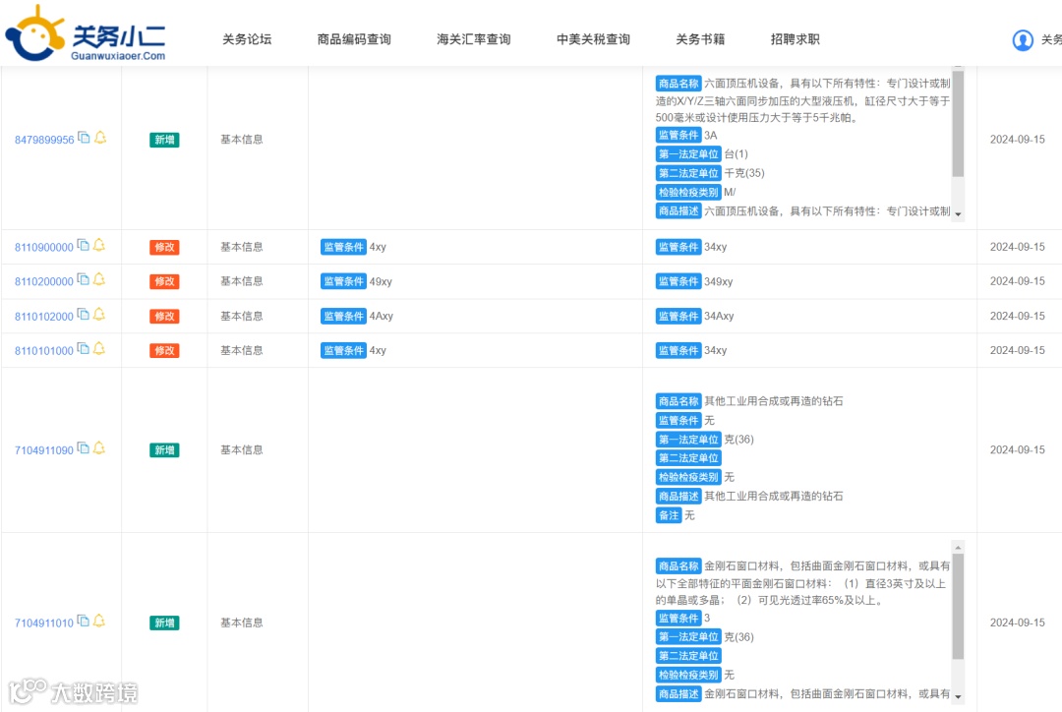Image resolution: width=1062 pixels, height=712 pixels.
Task: Click 监管条件 3 line in row 7104911010
Action: tap(682, 619)
